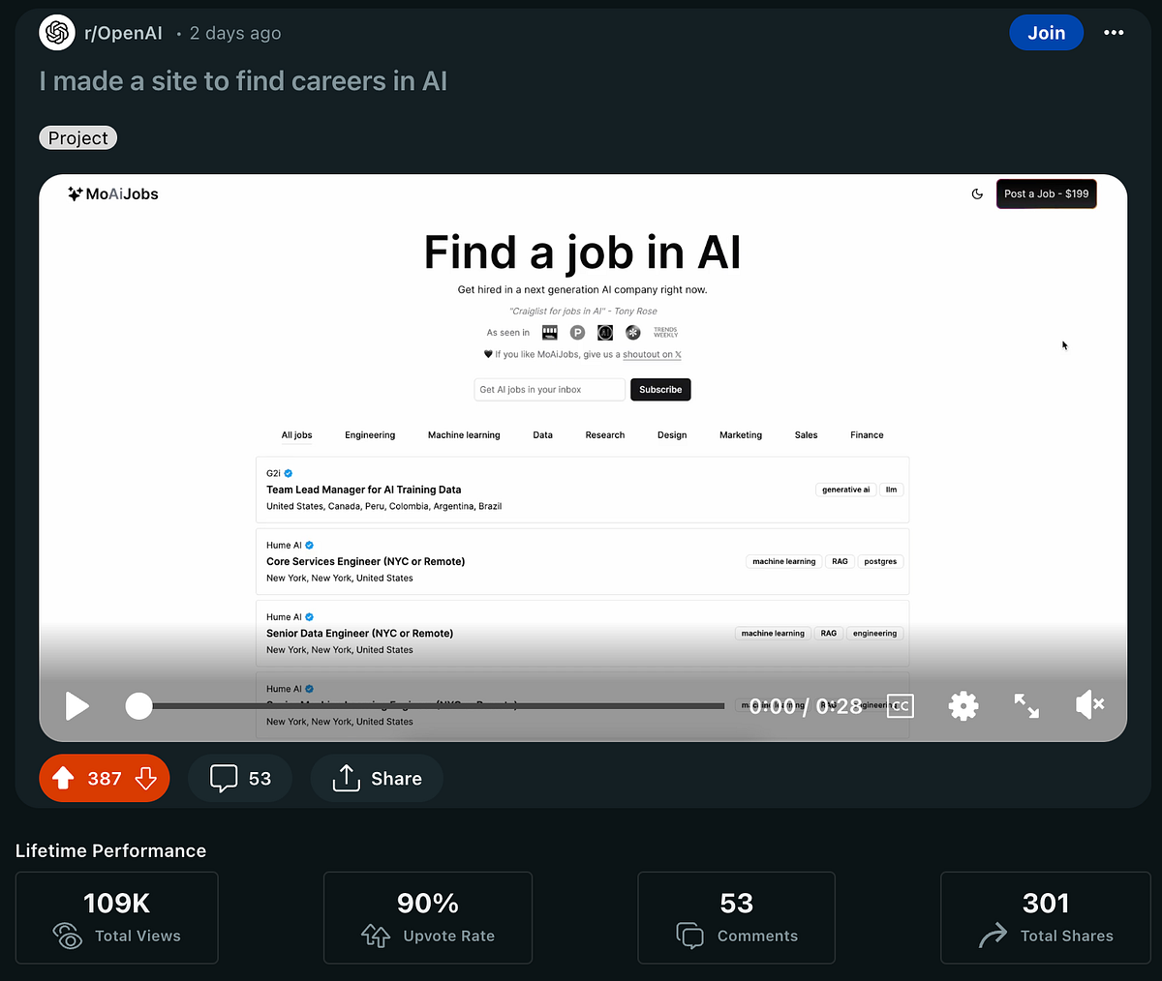The height and width of the screenshot is (981, 1162).
Task: Click the Trends Weekly badge
Action: [664, 332]
